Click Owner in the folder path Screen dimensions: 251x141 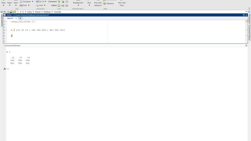(x=38, y=12)
